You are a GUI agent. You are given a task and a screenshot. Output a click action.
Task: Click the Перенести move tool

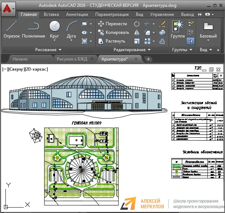pos(112,24)
